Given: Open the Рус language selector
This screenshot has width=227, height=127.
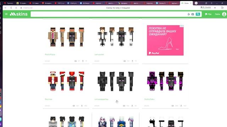Looking at the screenshot, I should pyautogui.click(x=208, y=14).
